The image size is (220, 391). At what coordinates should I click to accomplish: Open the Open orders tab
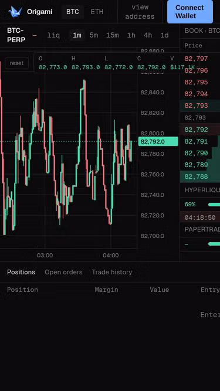[63, 272]
